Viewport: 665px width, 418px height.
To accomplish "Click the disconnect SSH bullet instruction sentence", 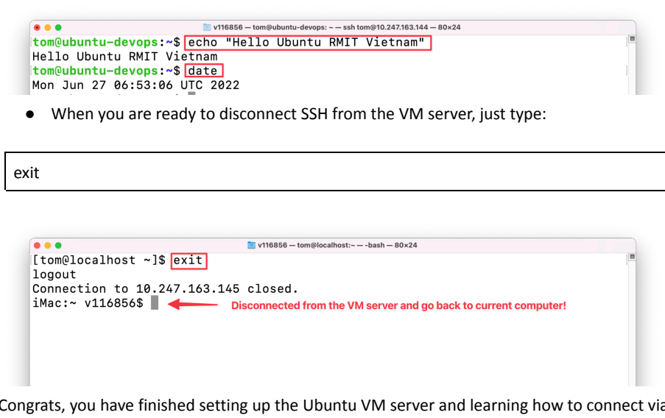I will point(298,114).
